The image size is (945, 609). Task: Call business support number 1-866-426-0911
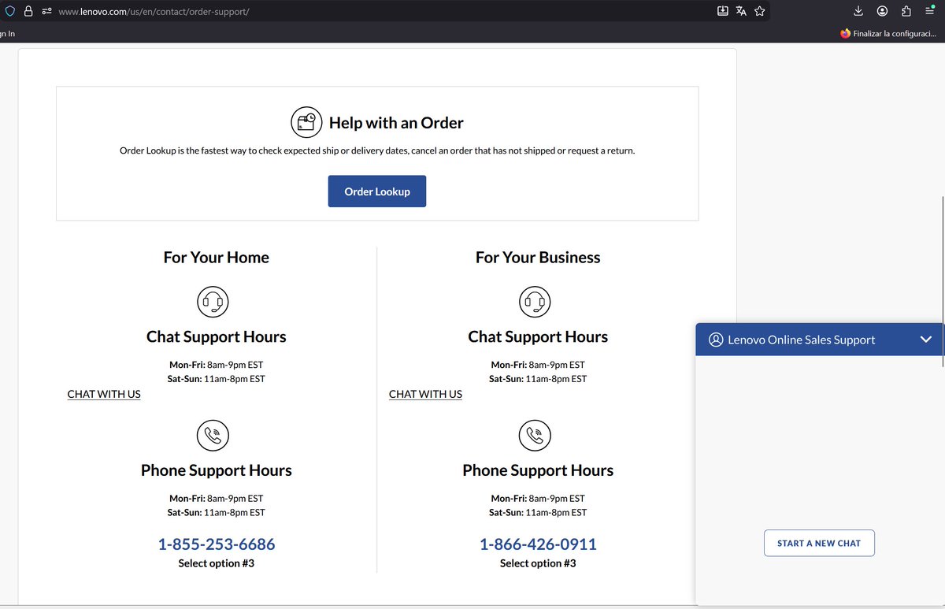pos(538,544)
